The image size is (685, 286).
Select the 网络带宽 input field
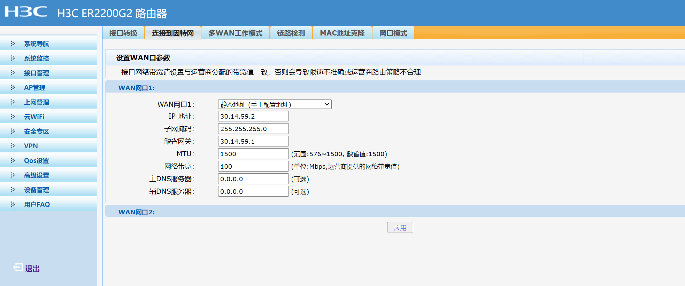click(x=253, y=166)
